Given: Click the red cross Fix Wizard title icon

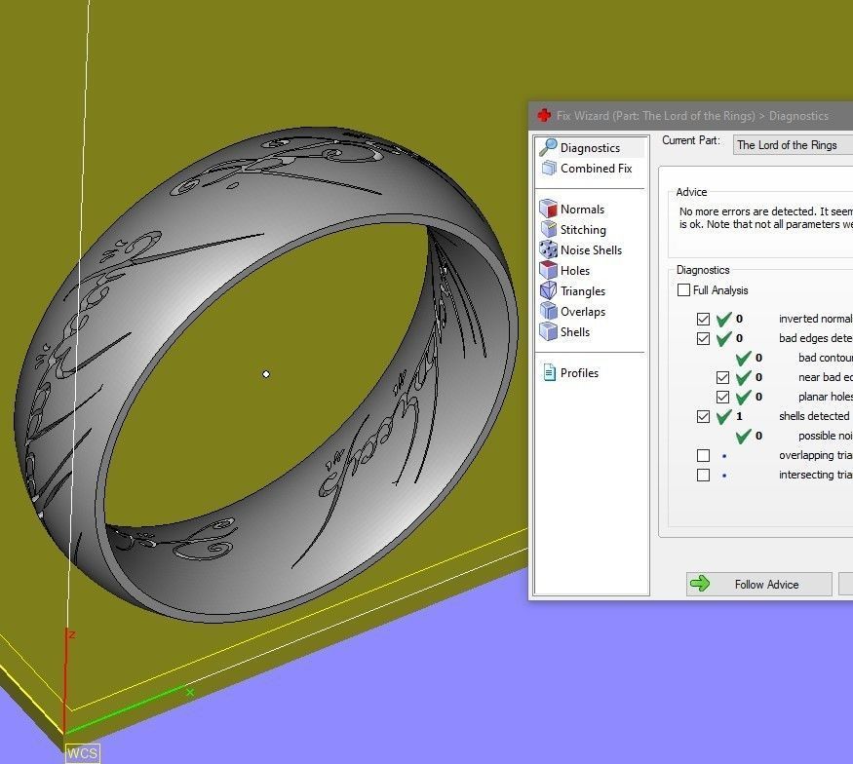Looking at the screenshot, I should coord(544,115).
